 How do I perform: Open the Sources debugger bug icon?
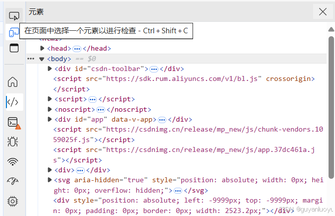pos(12,142)
